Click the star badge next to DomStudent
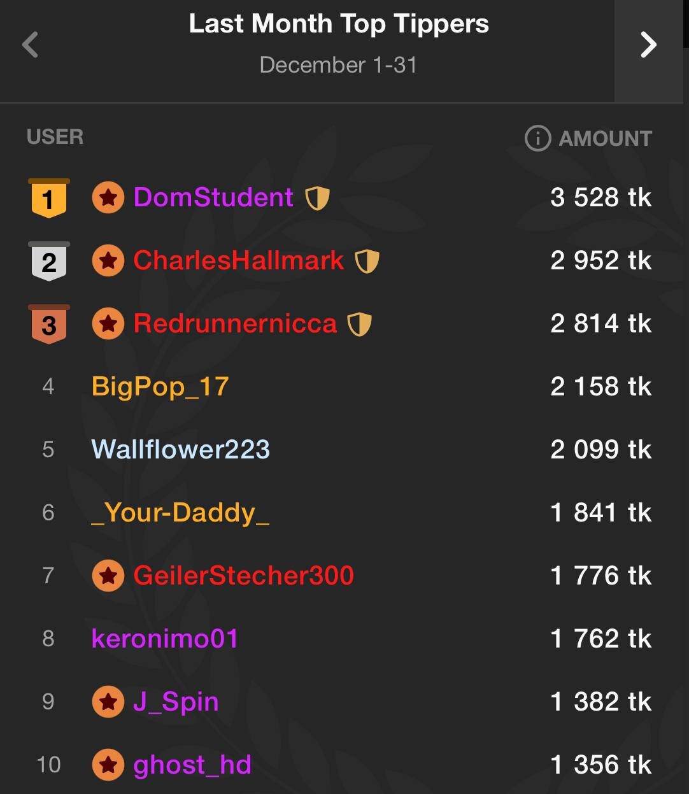 tap(108, 197)
